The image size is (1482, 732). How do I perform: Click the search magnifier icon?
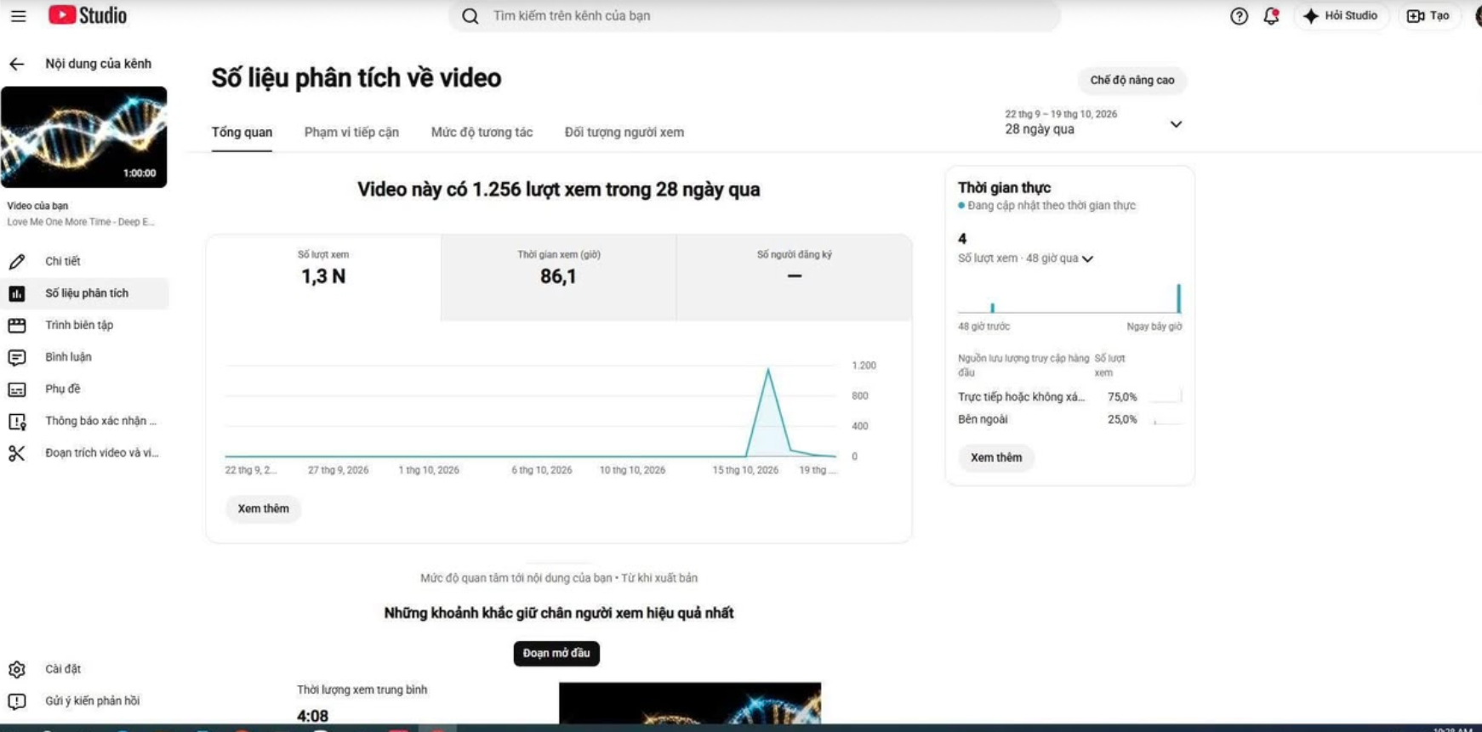(x=470, y=15)
